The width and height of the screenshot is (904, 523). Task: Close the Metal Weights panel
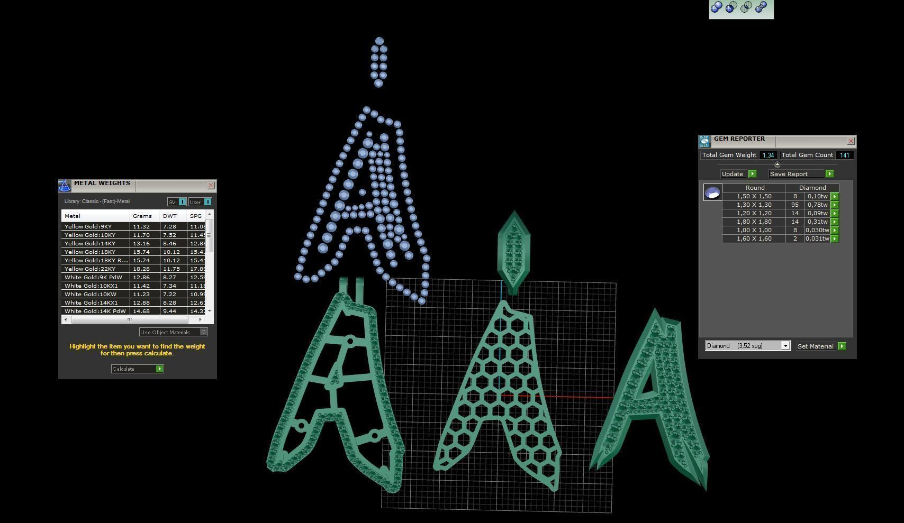211,186
